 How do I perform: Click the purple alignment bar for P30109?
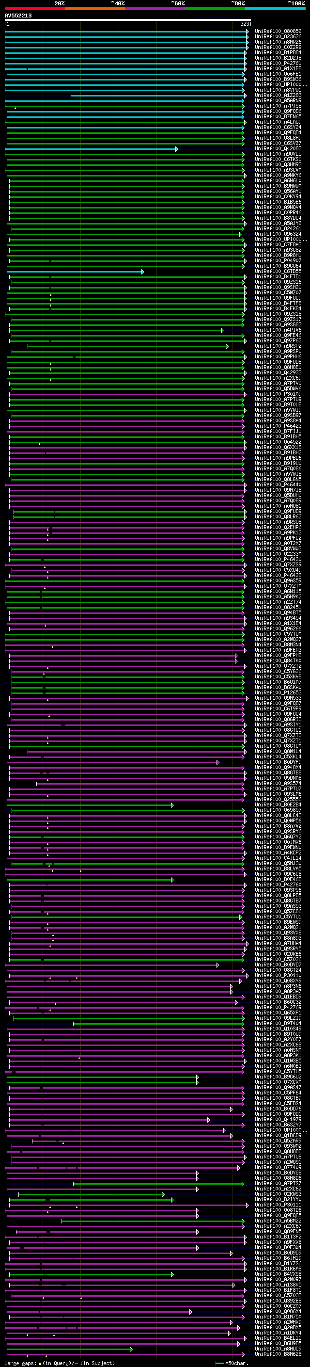[x=128, y=394]
